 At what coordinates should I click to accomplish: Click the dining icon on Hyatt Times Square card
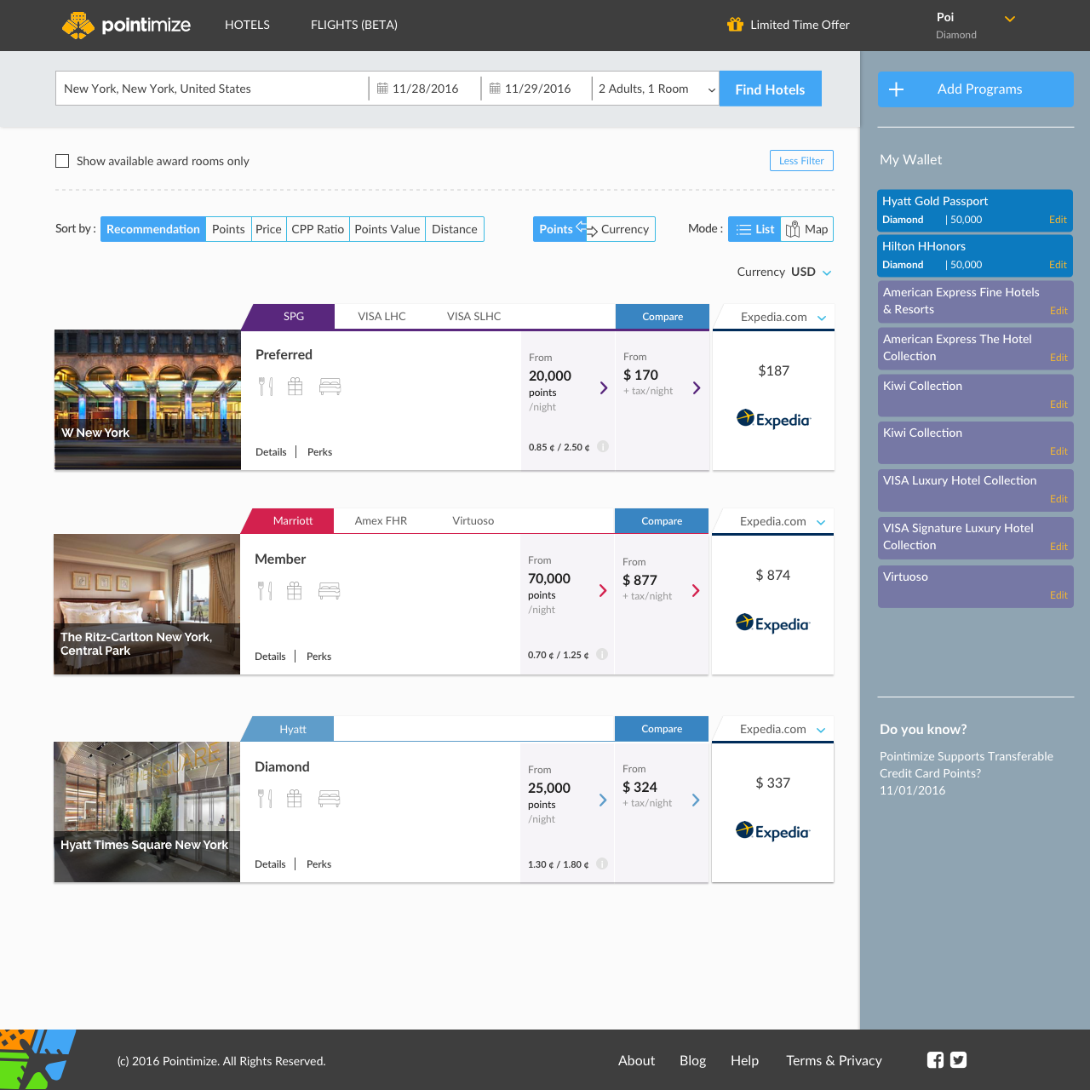point(265,799)
